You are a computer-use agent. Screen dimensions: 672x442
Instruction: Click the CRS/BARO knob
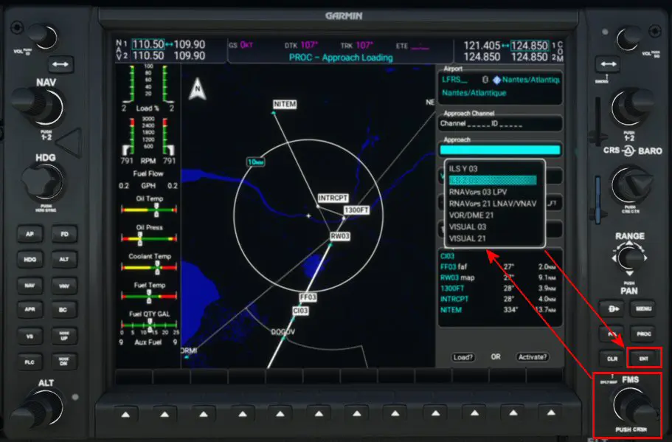[633, 185]
